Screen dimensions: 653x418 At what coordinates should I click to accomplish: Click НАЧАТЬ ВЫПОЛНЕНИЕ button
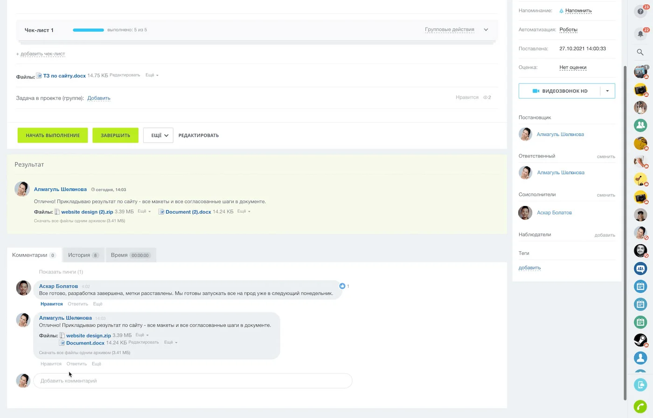53,135
